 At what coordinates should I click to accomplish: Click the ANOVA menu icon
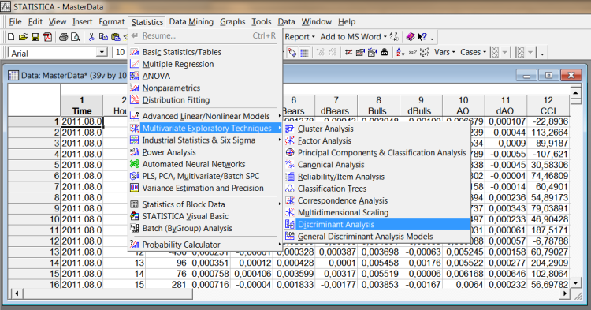pyautogui.click(x=135, y=76)
